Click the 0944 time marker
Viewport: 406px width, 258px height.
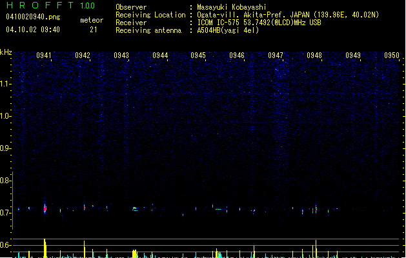pos(160,55)
